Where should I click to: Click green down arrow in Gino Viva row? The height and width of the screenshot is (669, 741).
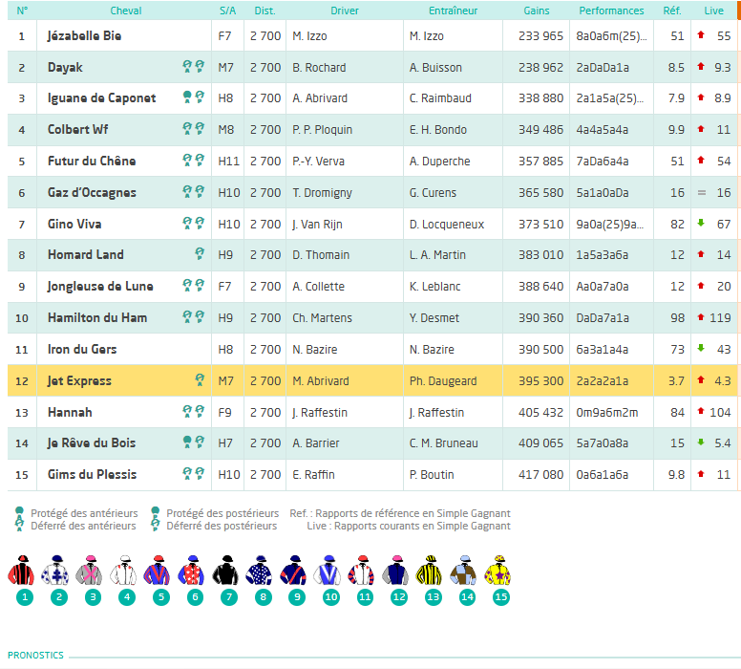[701, 223]
